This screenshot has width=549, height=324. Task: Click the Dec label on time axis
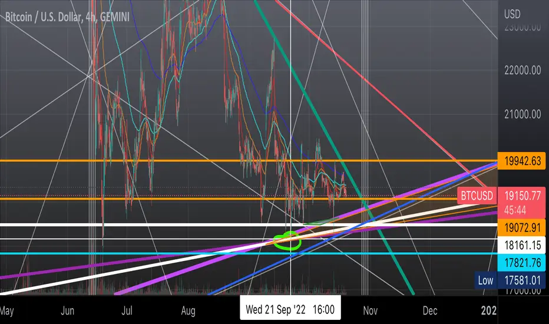[429, 310]
